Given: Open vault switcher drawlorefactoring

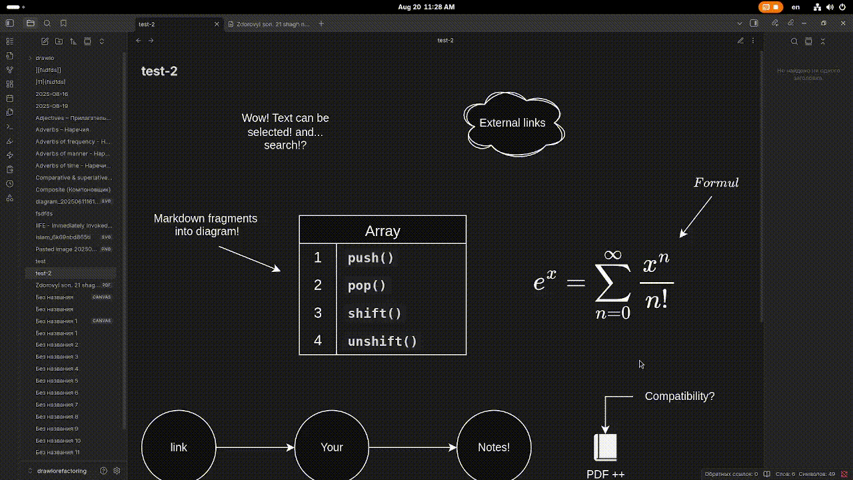Looking at the screenshot, I should (57, 471).
